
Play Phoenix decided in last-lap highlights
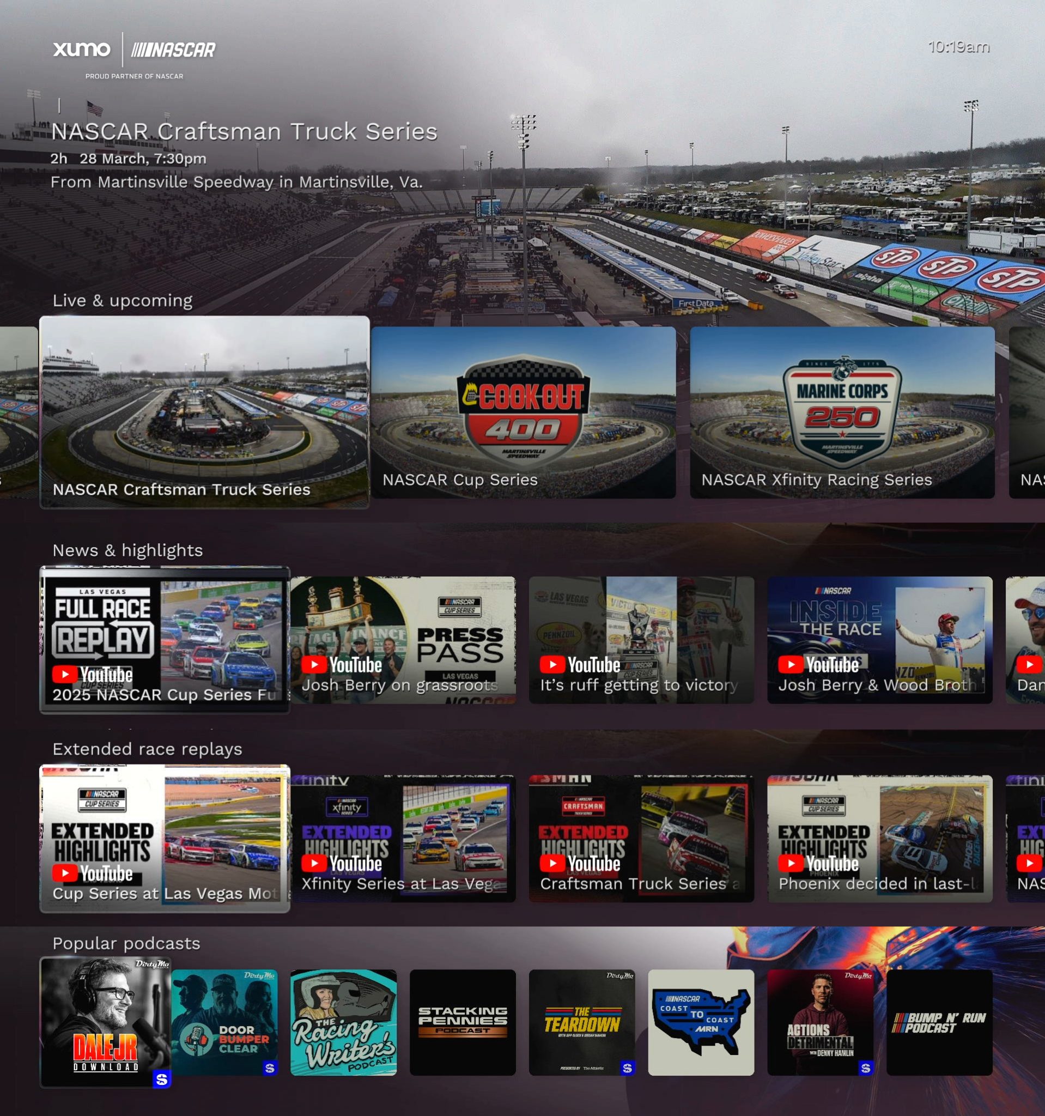tap(880, 839)
